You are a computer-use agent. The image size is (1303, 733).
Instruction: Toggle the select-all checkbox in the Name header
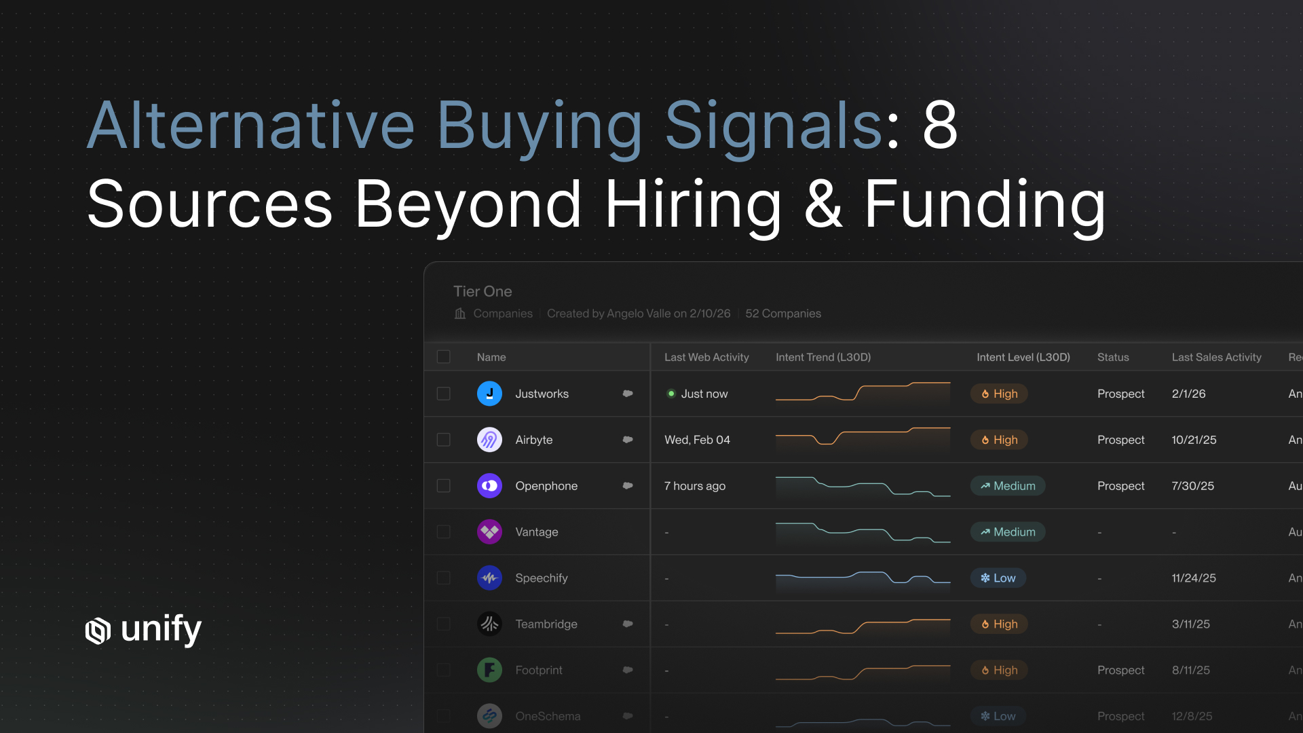444,357
